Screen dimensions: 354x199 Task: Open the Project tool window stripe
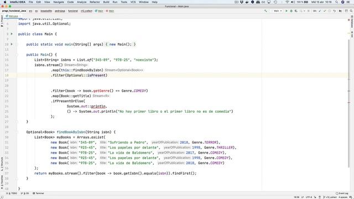point(2,21)
